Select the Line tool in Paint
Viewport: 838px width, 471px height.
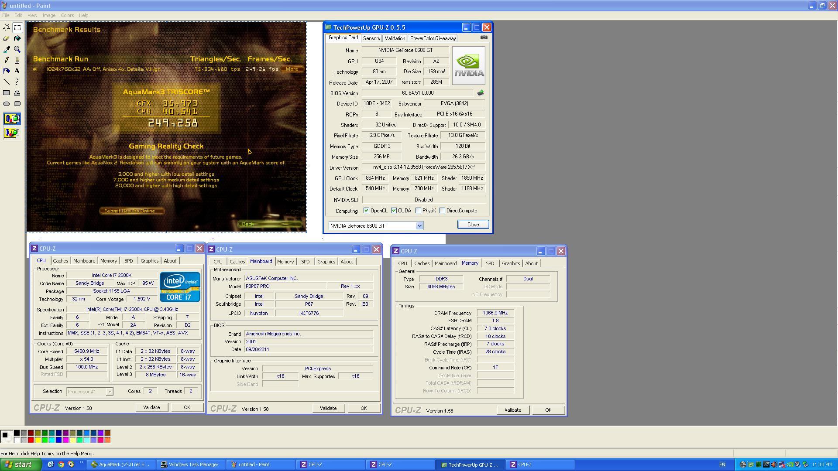(7, 82)
